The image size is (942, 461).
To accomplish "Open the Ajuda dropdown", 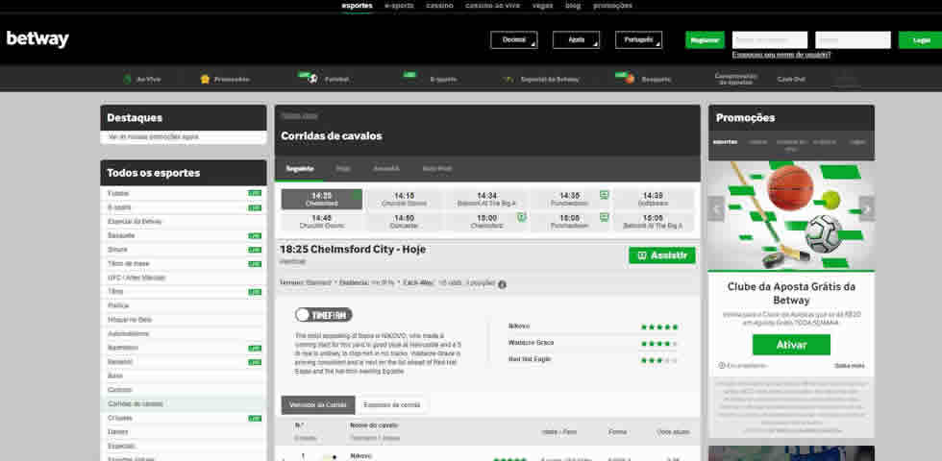I will pyautogui.click(x=576, y=39).
